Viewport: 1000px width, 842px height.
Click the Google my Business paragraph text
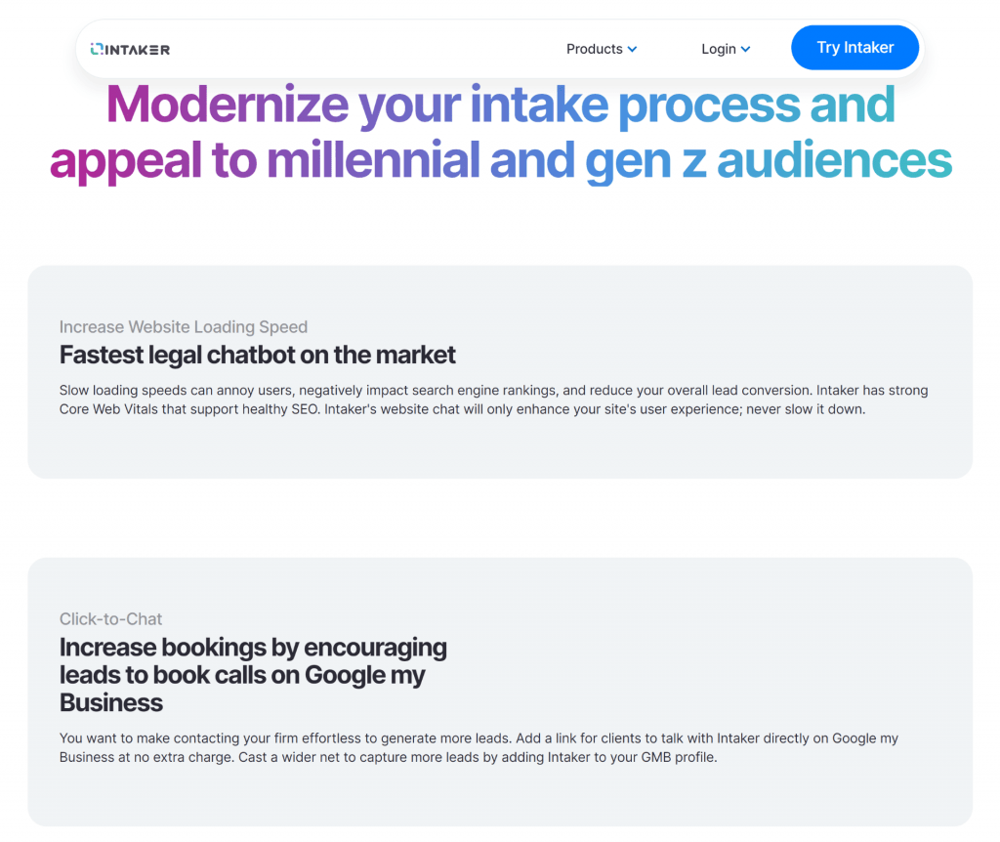[x=479, y=747]
